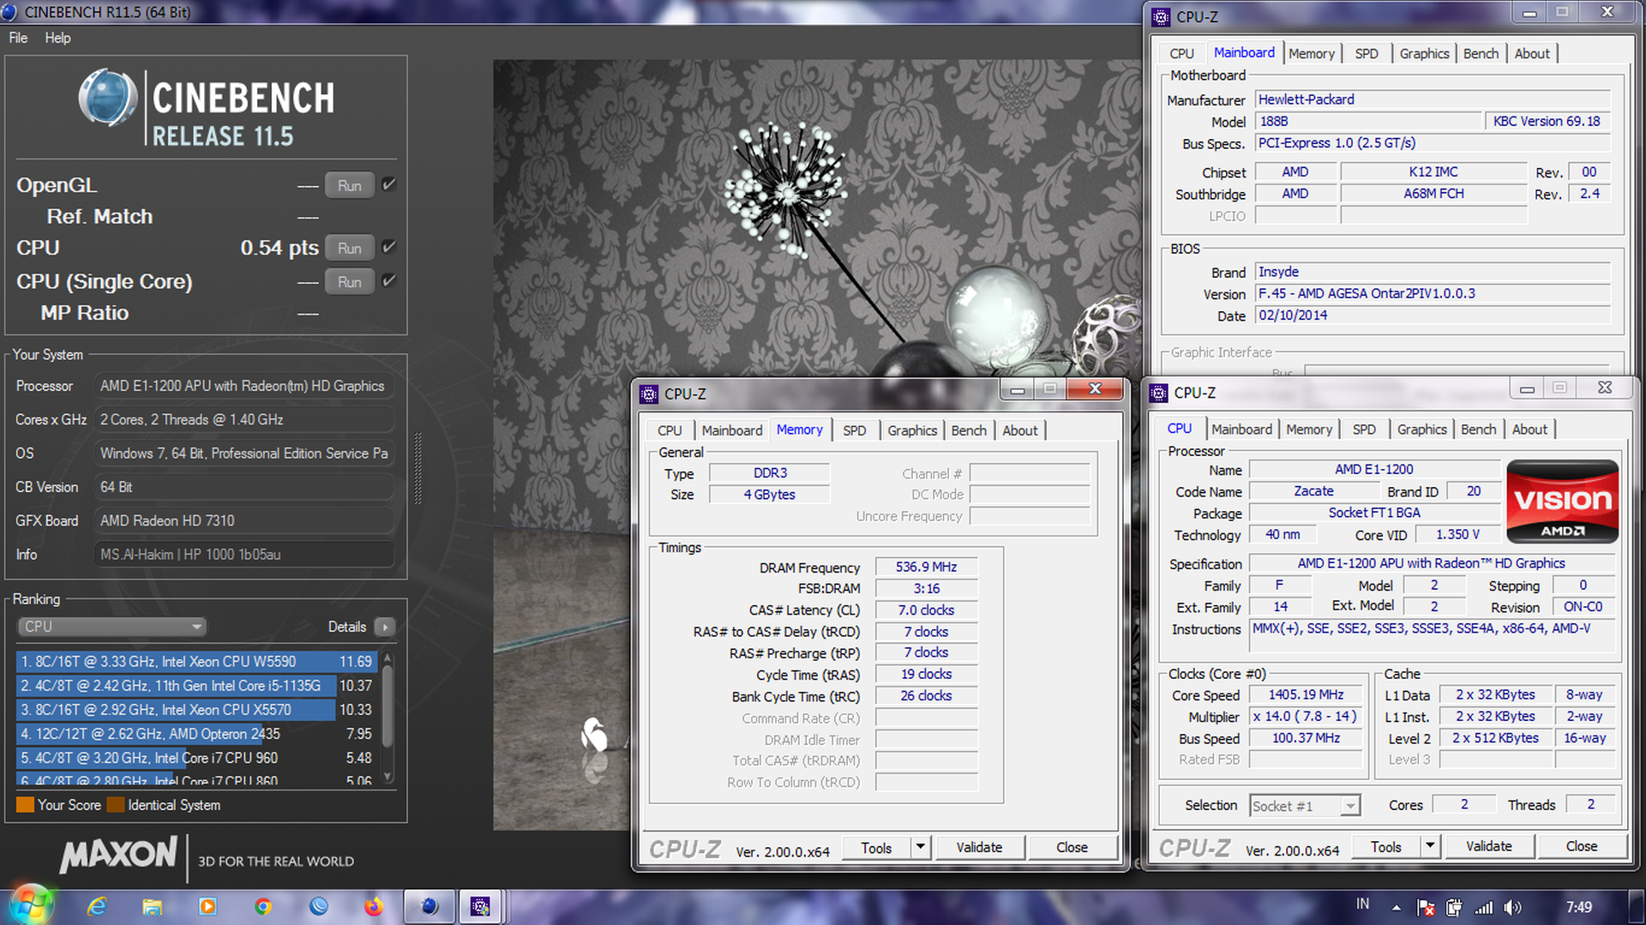Click the AMD Vision logo
This screenshot has height=925, width=1646.
[x=1562, y=502]
